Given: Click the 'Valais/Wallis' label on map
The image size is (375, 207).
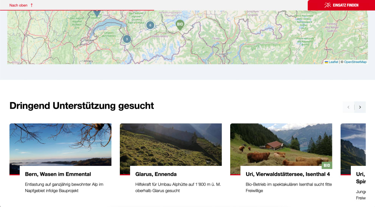Looking at the screenshot, I should point(160,37).
